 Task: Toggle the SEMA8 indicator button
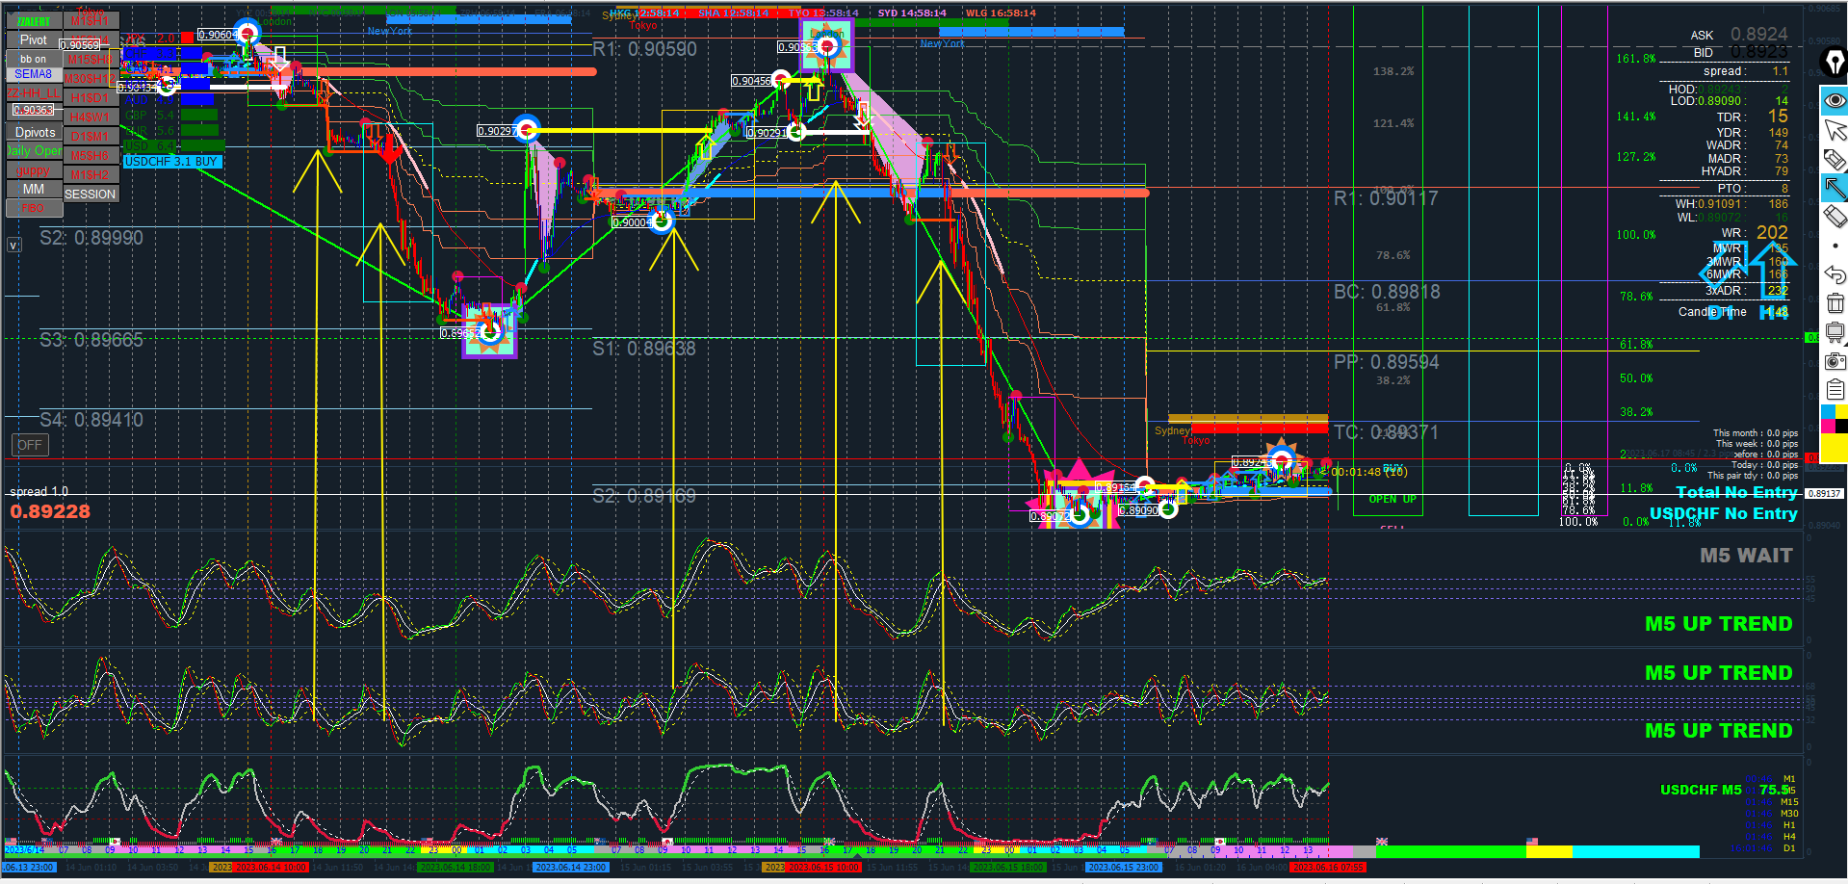34,74
